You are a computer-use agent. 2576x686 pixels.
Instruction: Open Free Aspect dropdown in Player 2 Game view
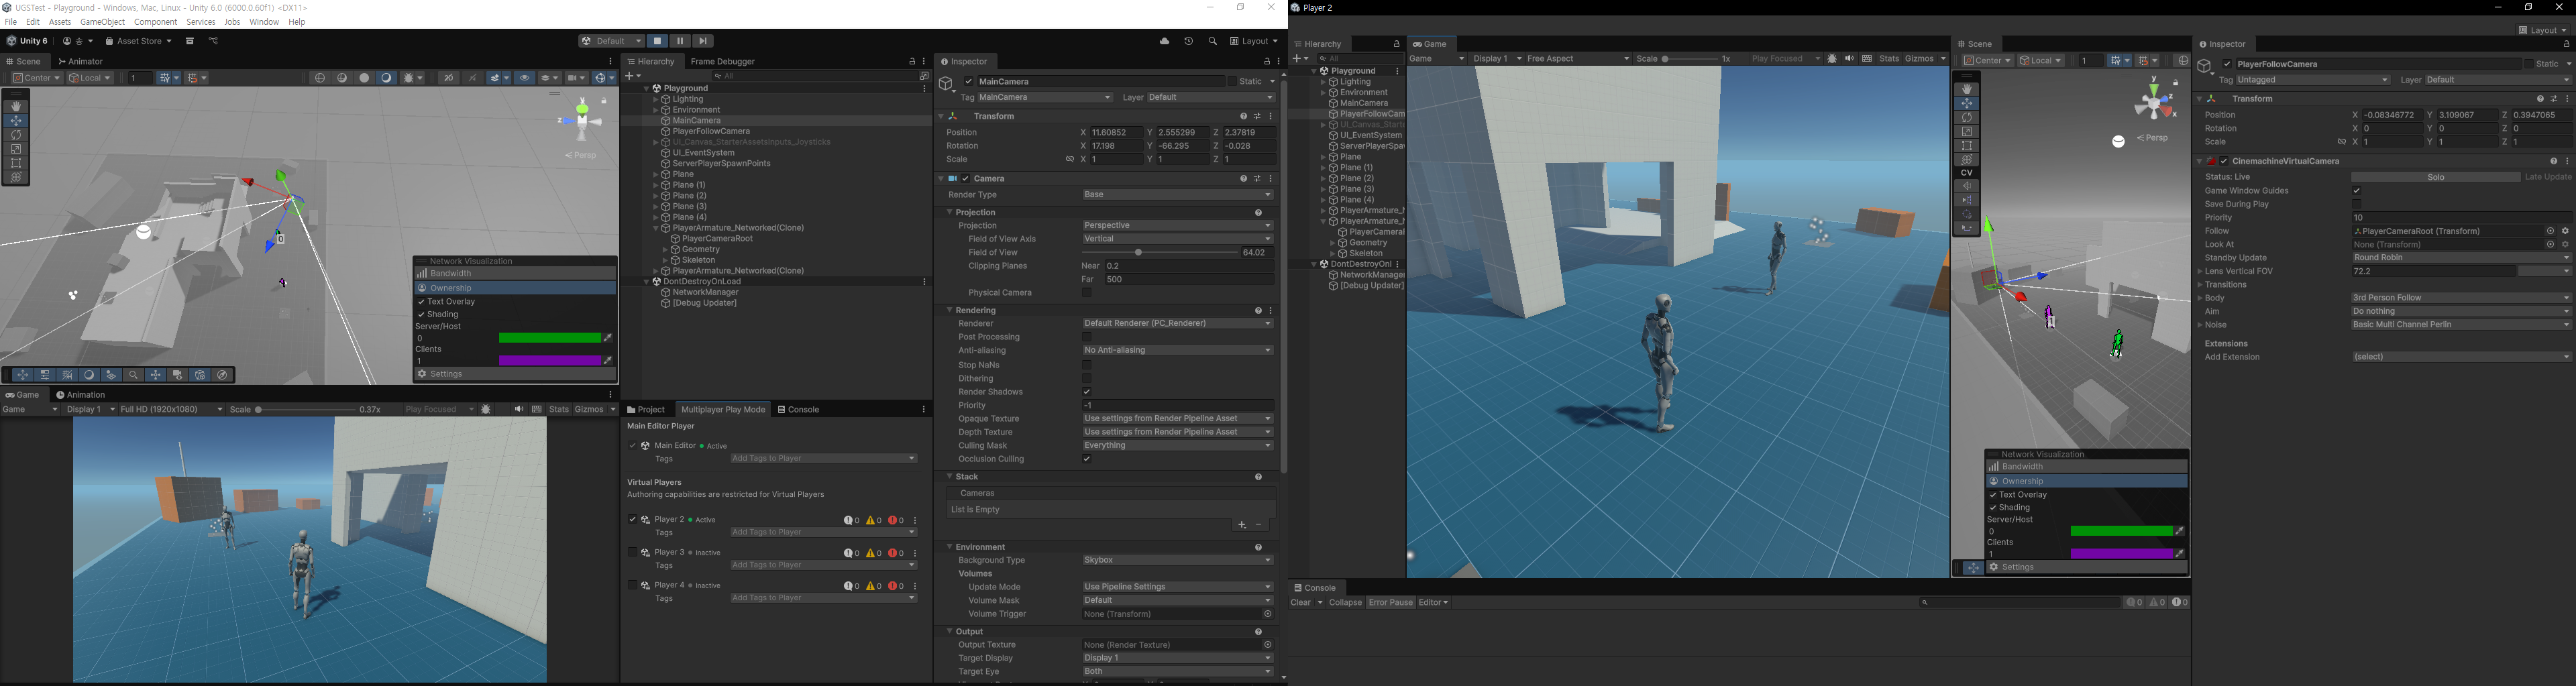[1577, 59]
